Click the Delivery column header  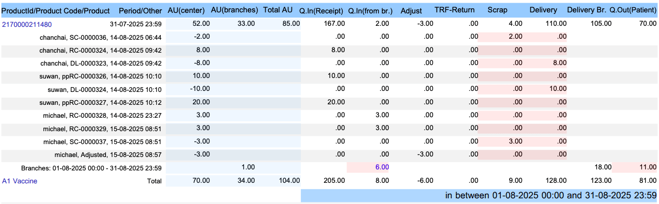point(543,10)
